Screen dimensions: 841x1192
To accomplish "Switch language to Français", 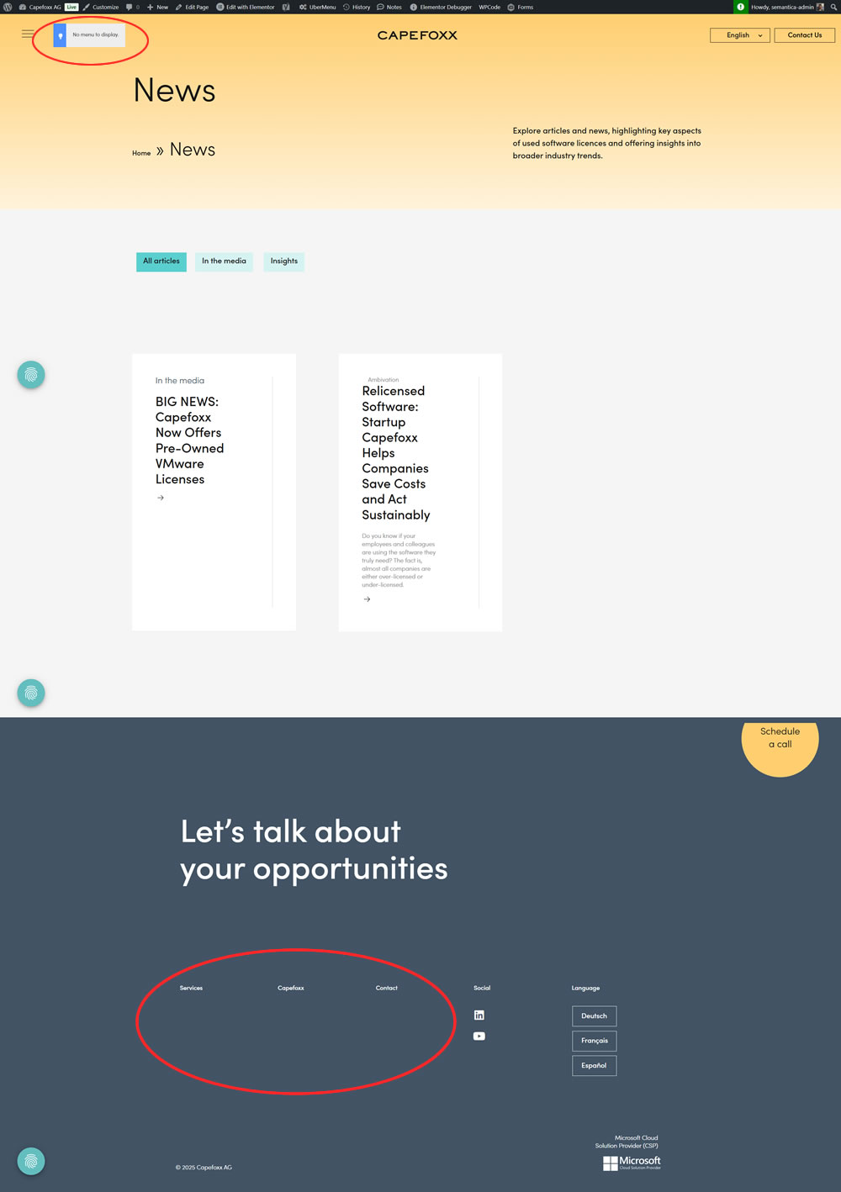I will tap(595, 1041).
